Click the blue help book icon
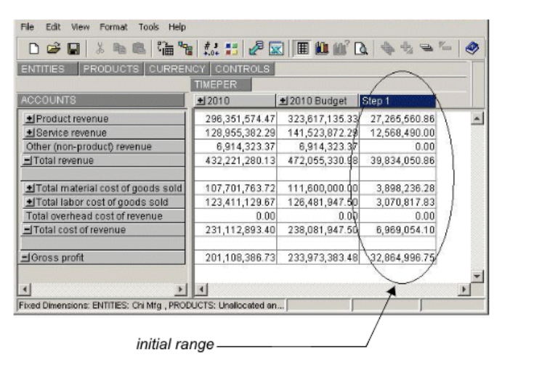 pyautogui.click(x=472, y=48)
